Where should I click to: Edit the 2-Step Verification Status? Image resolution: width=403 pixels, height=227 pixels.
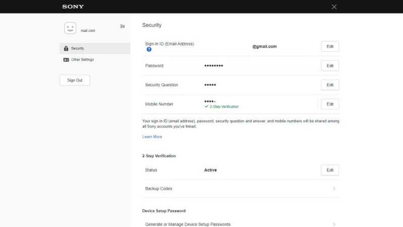(x=330, y=170)
